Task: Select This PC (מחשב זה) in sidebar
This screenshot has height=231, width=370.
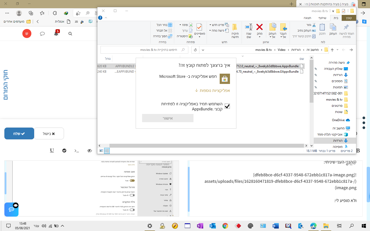Action: pos(341,128)
